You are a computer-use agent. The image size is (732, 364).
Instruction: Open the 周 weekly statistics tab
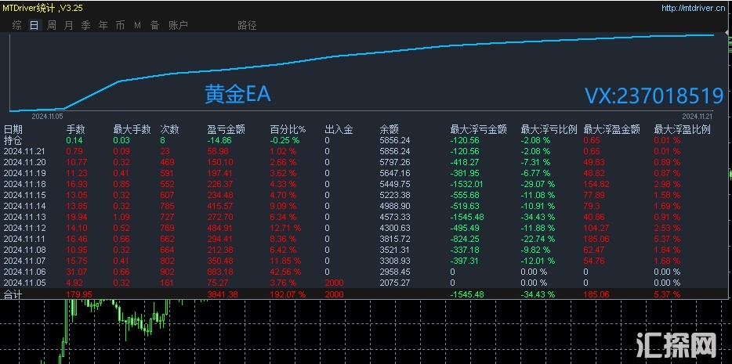[52, 25]
